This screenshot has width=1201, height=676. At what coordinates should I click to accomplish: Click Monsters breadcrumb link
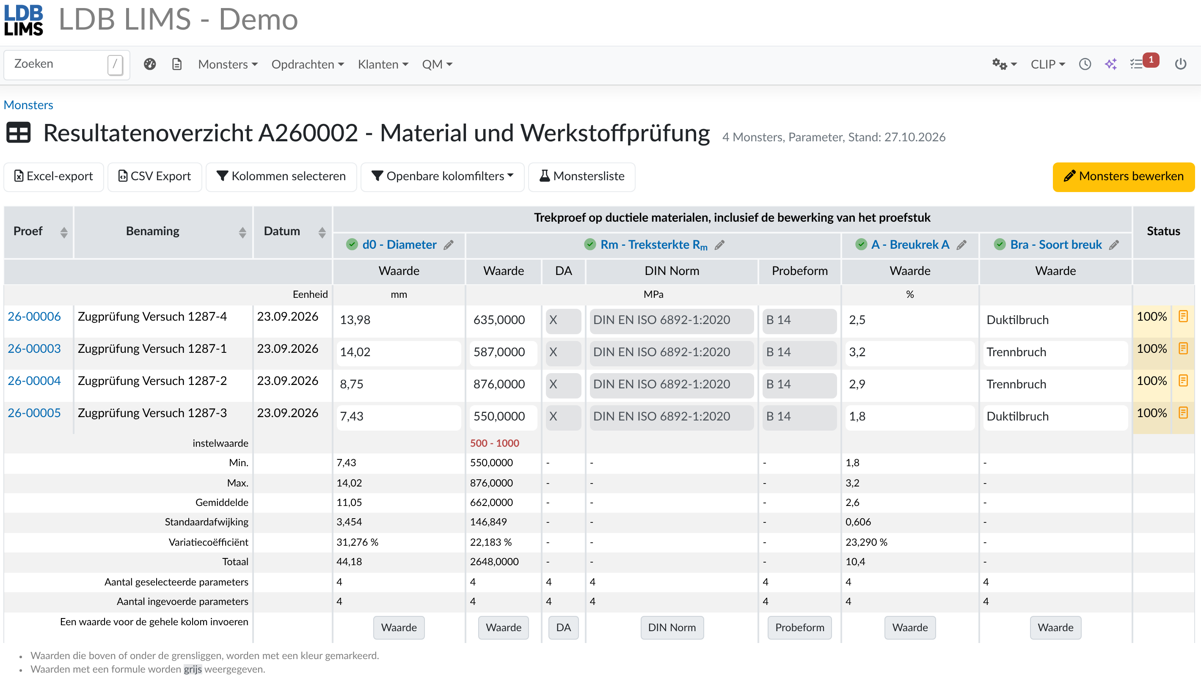coord(28,105)
